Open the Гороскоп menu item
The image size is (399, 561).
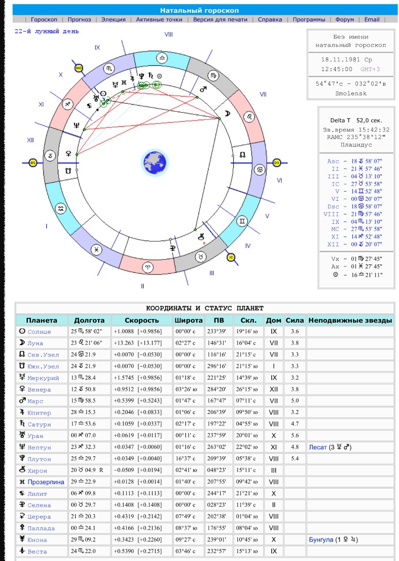(x=44, y=19)
